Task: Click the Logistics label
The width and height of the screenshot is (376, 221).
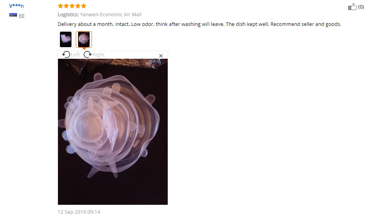Action: (68, 14)
